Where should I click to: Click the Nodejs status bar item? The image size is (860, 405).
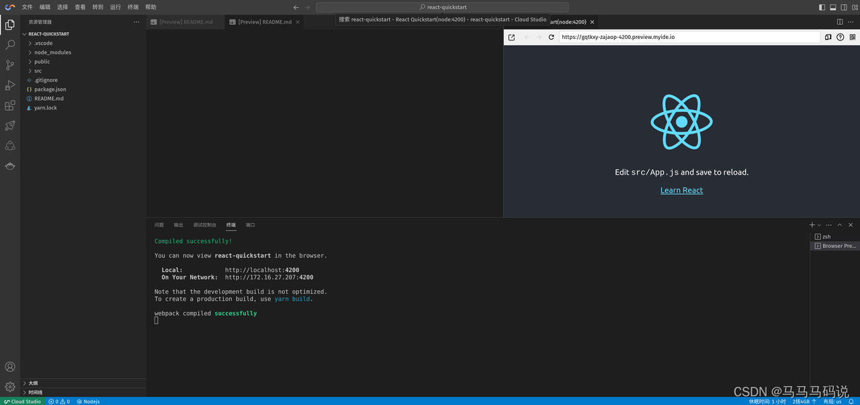tap(88, 402)
